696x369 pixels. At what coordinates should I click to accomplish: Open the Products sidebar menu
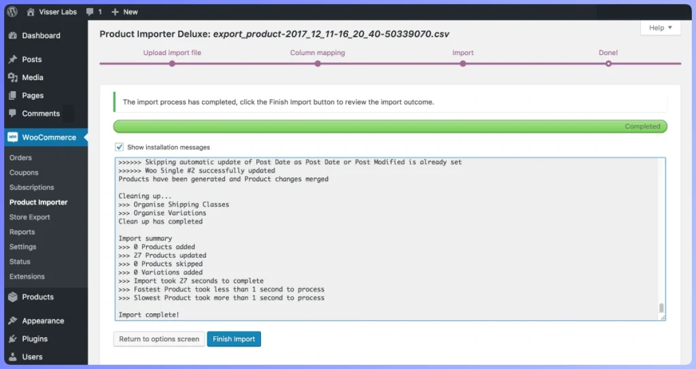pyautogui.click(x=38, y=297)
